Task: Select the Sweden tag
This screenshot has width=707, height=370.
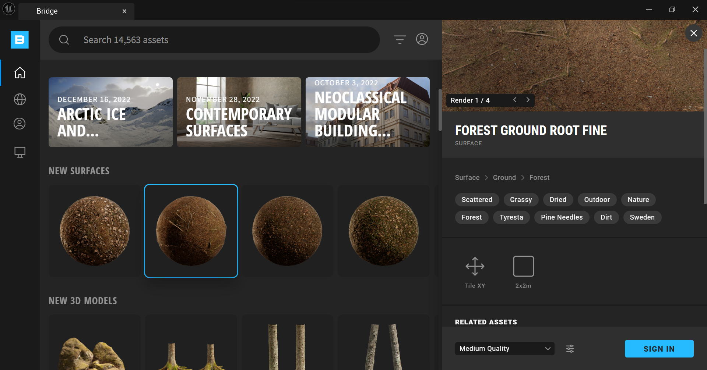Action: [642, 217]
